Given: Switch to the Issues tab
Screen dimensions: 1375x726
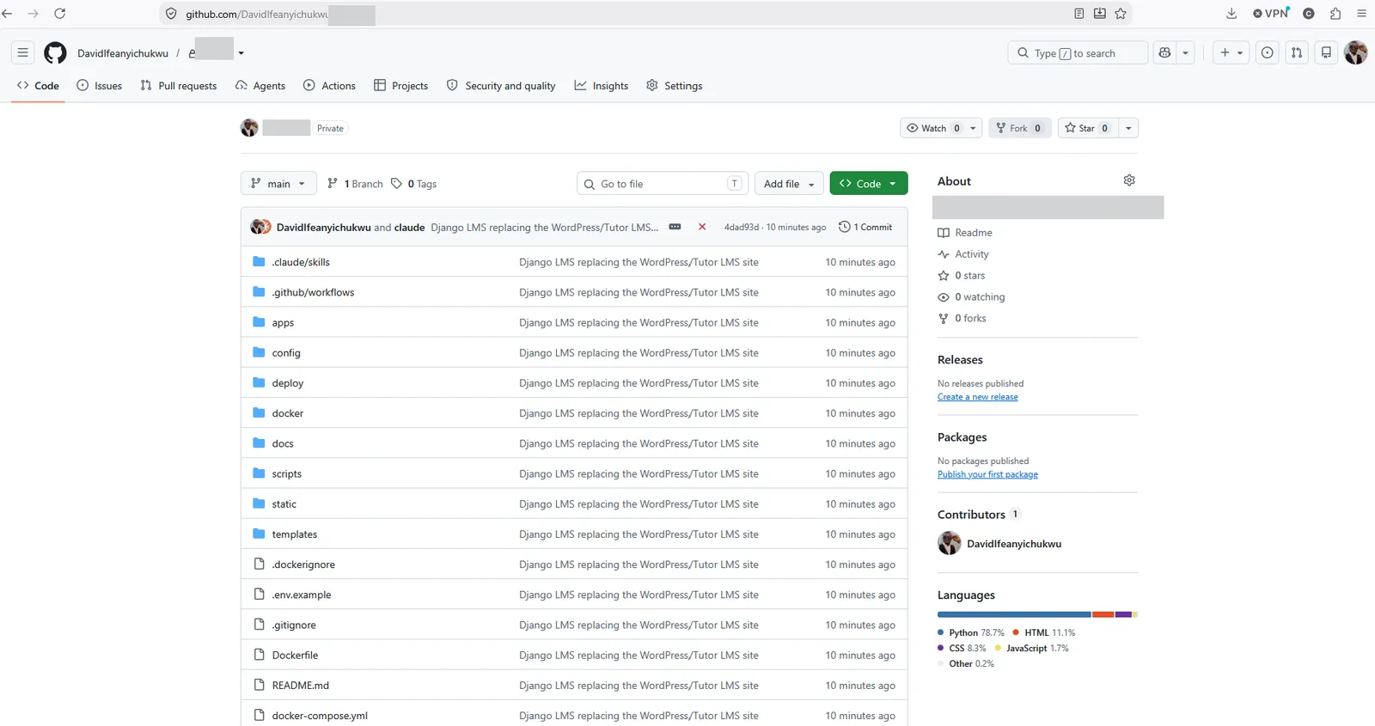Looking at the screenshot, I should [x=100, y=86].
